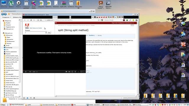189x106 pixels.
Task: Select MY_PROJECTS folder in Explorer
Action: click(10, 68)
